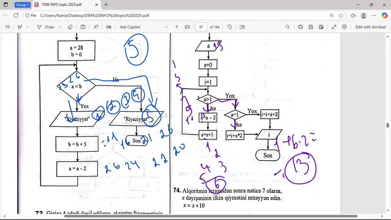Save the PDF as a copy
The height and width of the screenshot is (220, 391).
321,27
